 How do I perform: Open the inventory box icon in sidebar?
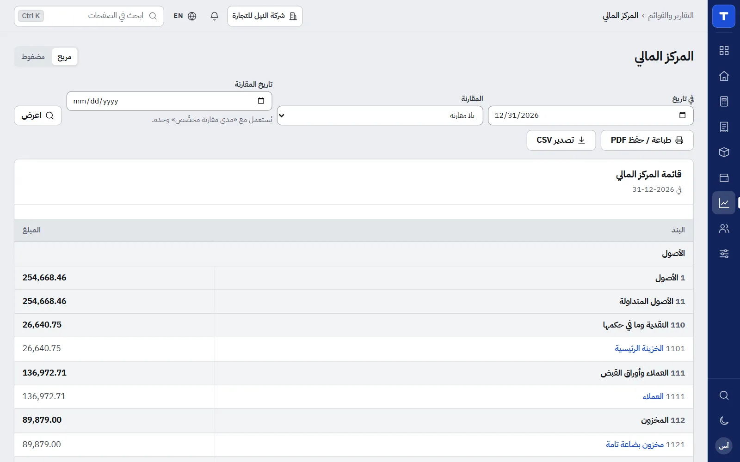click(x=724, y=152)
